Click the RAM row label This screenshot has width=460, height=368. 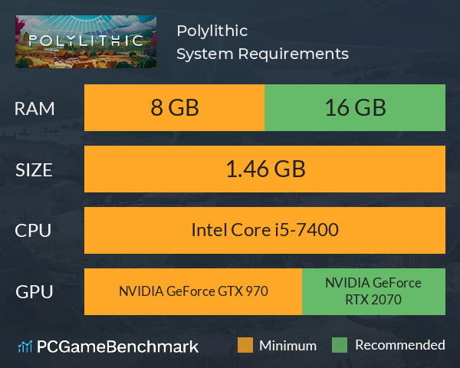[34, 109]
